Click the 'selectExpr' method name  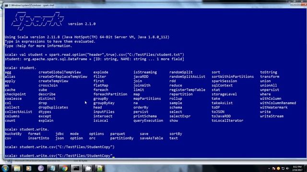180,116
